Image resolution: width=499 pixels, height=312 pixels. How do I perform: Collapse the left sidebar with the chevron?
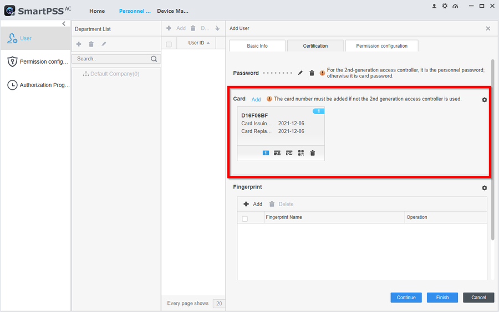pos(64,24)
